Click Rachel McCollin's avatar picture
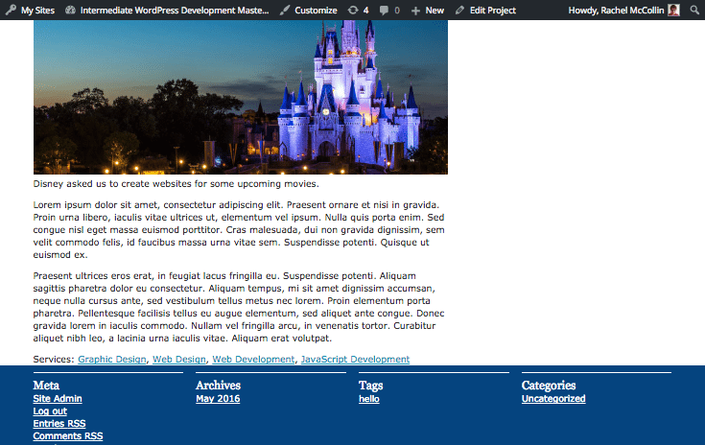705x445 pixels. coord(674,10)
